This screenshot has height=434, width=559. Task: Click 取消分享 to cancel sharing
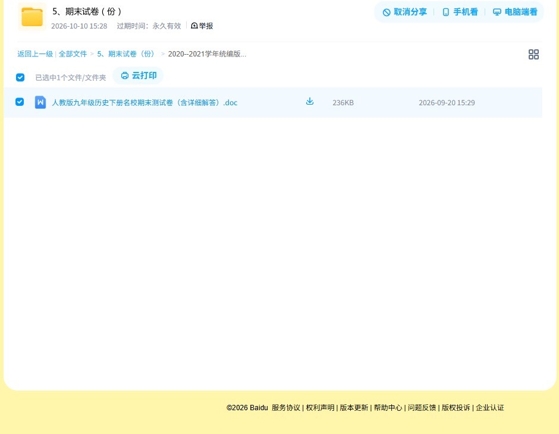pyautogui.click(x=404, y=12)
